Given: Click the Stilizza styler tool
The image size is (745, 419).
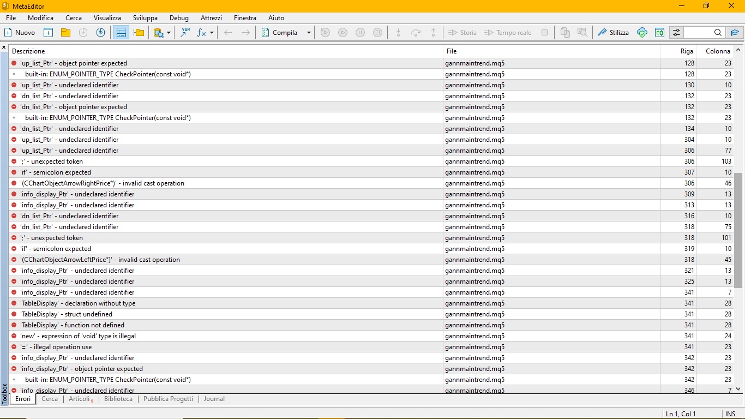Looking at the screenshot, I should [613, 33].
